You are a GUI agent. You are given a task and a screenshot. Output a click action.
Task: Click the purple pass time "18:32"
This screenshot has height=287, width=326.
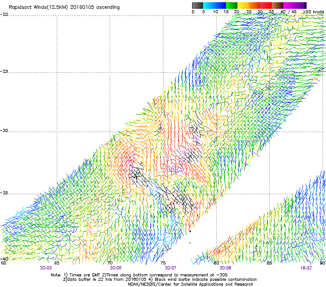tap(306, 268)
